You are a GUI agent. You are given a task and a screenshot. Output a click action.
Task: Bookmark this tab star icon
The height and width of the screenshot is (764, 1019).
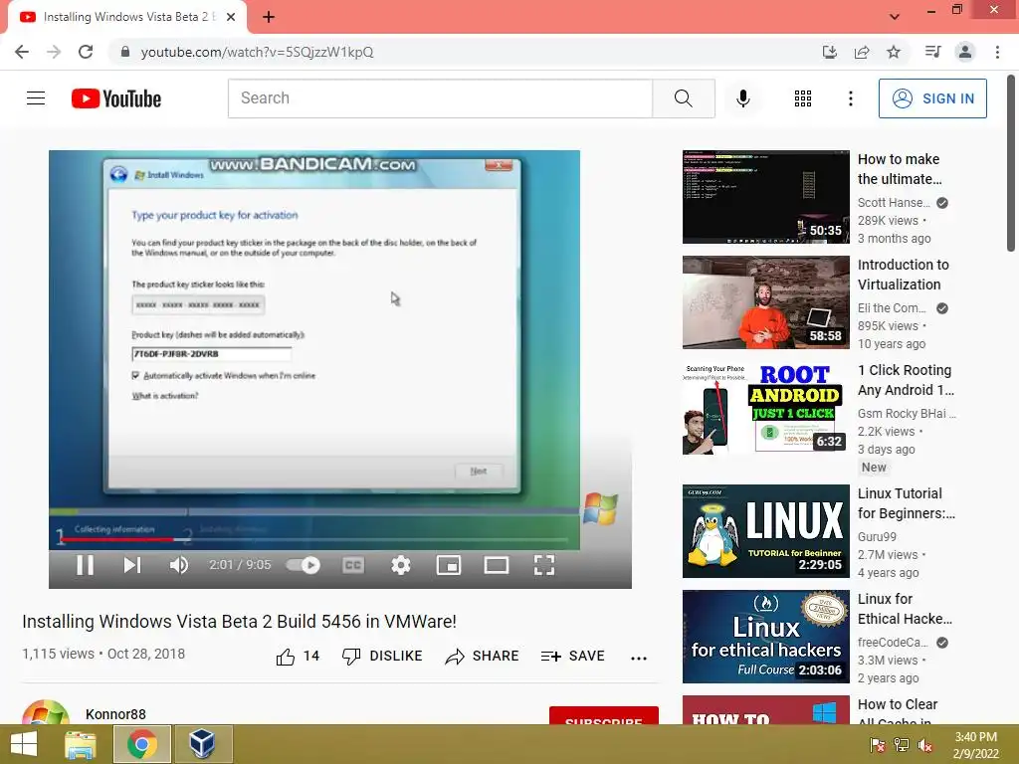[894, 52]
